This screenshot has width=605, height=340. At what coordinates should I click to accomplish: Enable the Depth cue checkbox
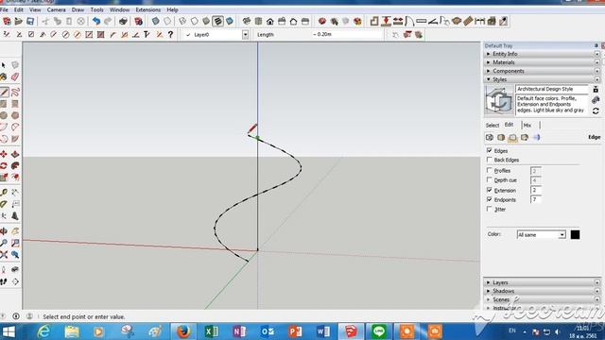[490, 180]
